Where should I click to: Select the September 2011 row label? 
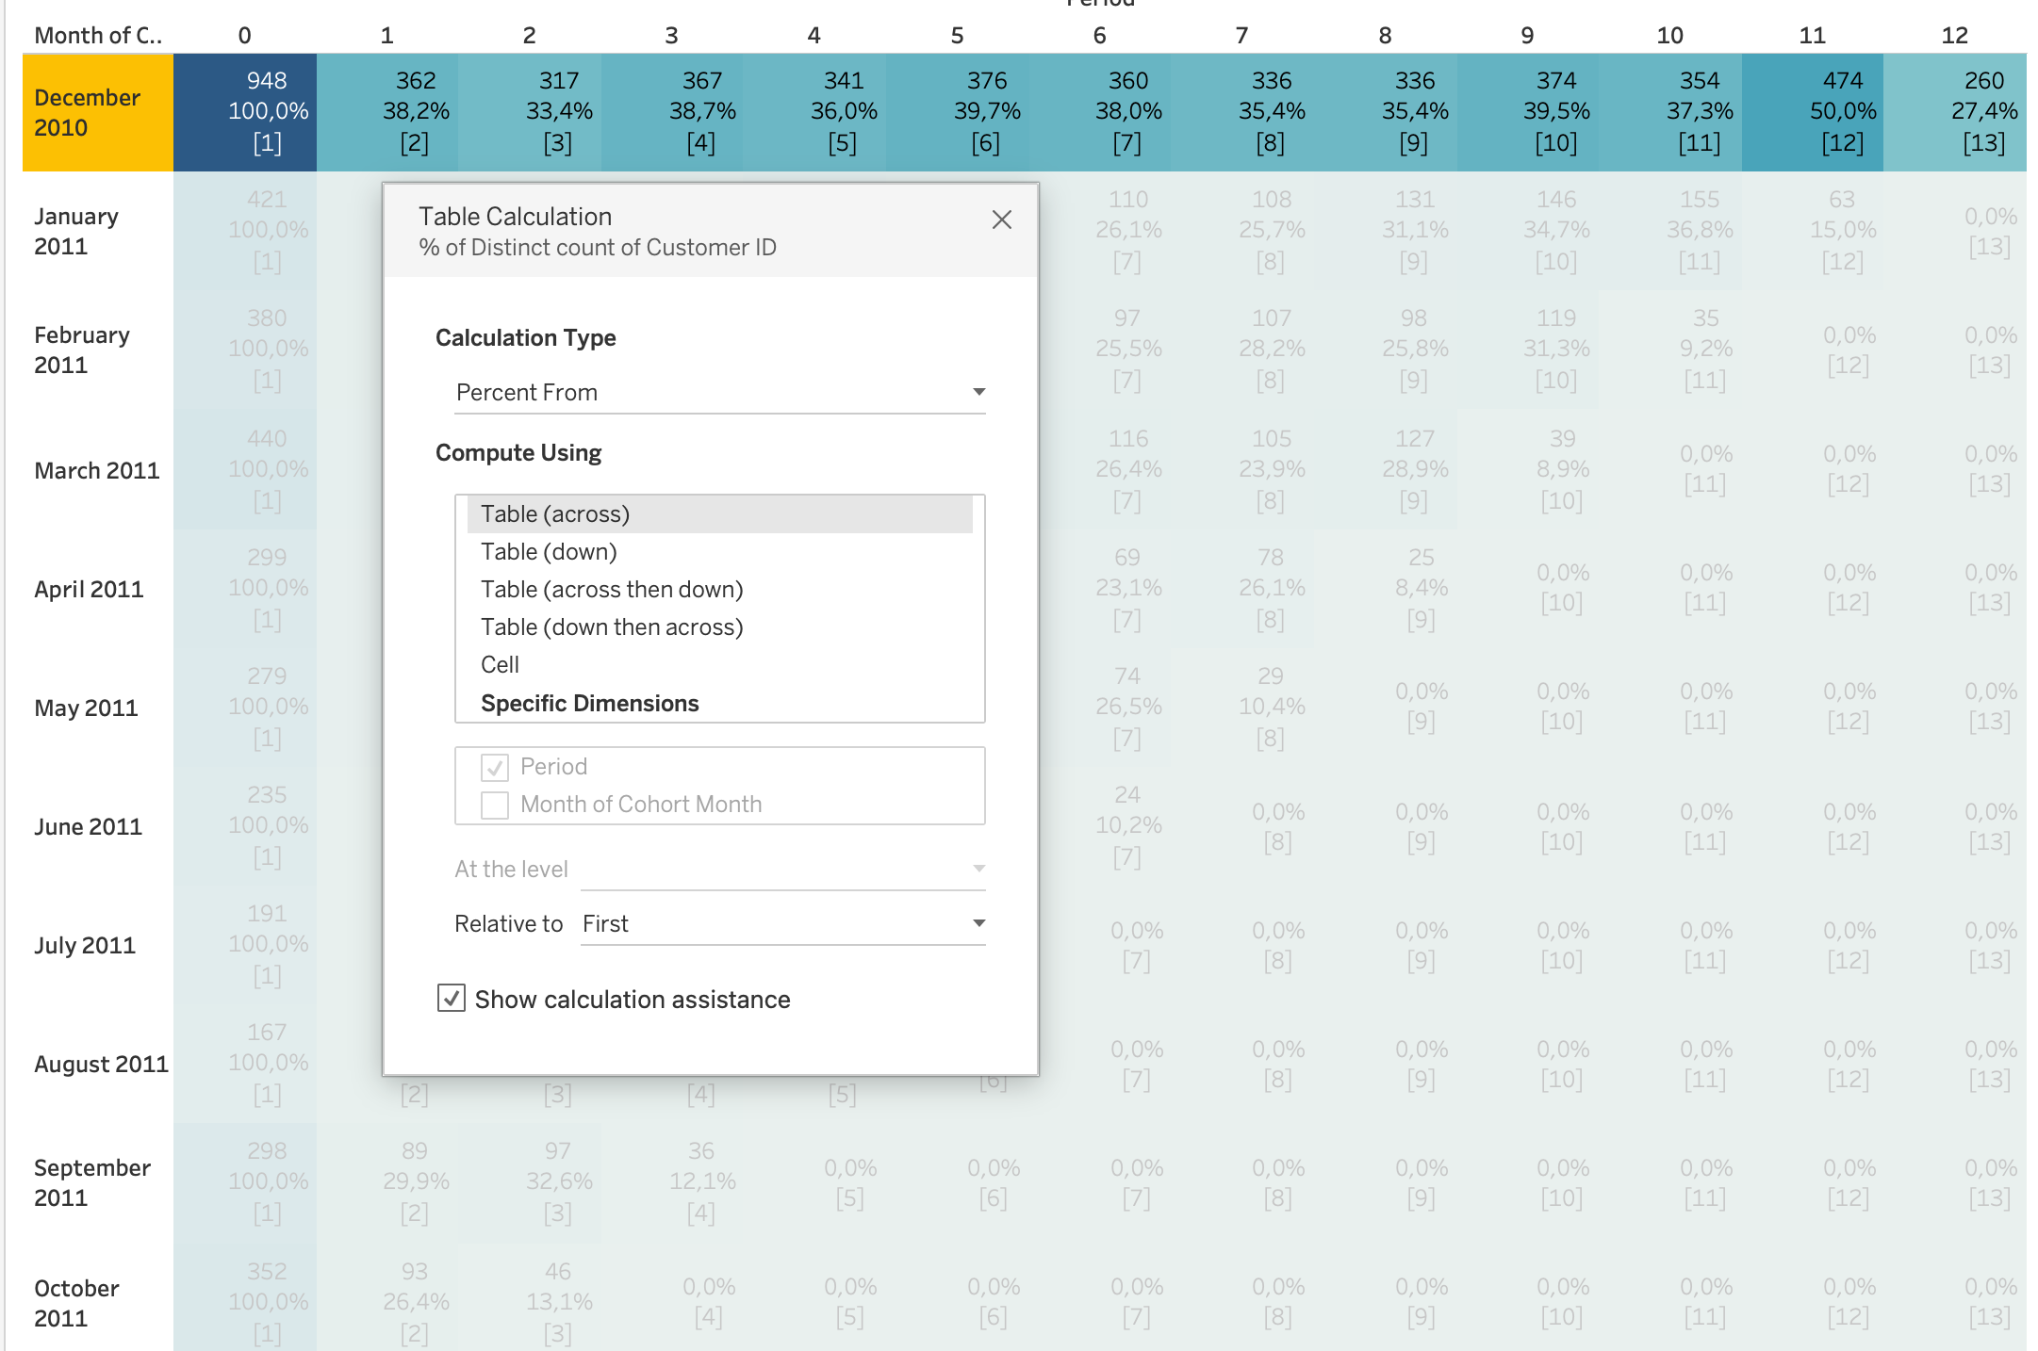click(x=91, y=1182)
